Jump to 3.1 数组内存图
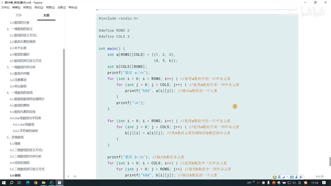The height and width of the screenshot is (186, 331). click(x=20, y=74)
